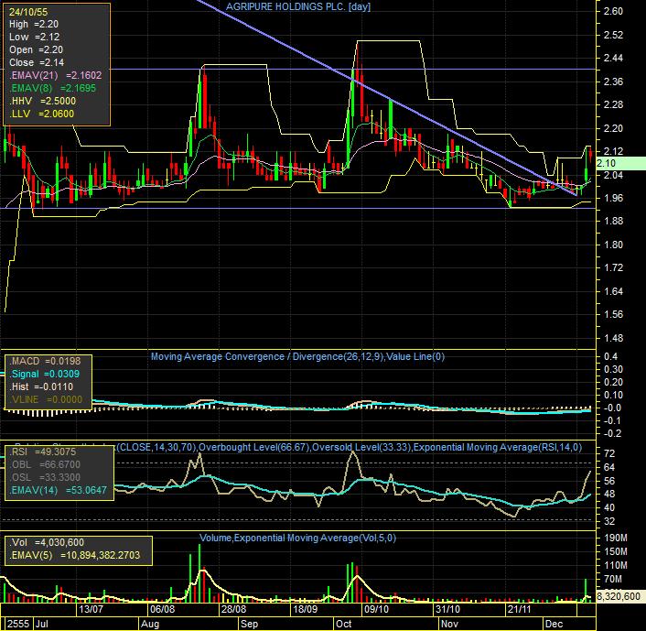Click the -0.2 MACD axis label
Viewport: 646px width, 631px height.
point(612,433)
